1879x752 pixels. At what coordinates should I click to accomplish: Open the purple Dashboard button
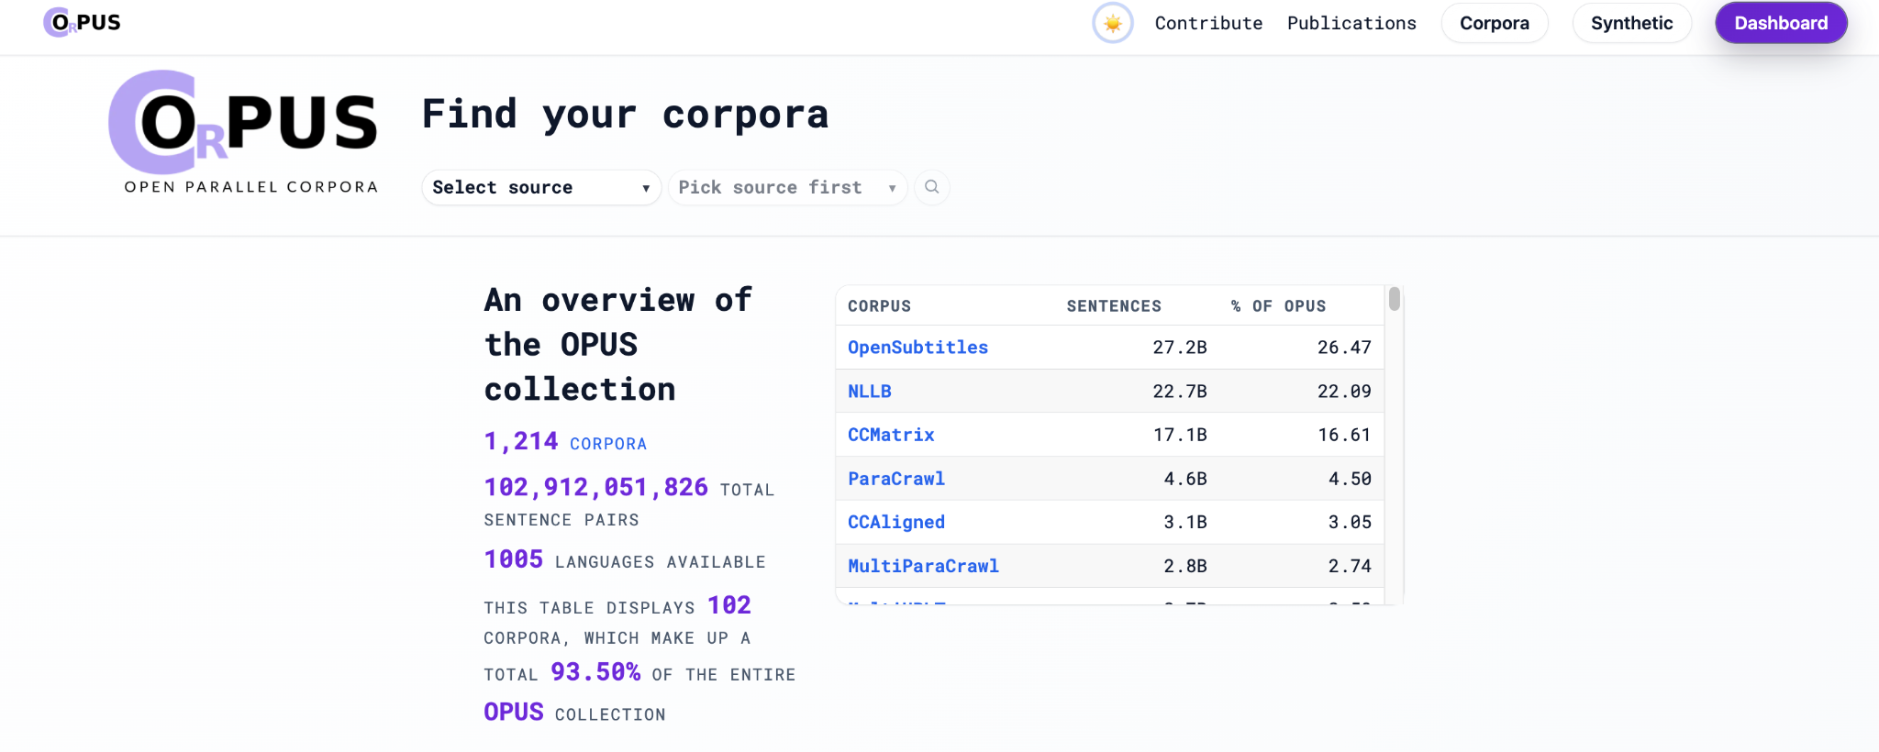[x=1780, y=23]
